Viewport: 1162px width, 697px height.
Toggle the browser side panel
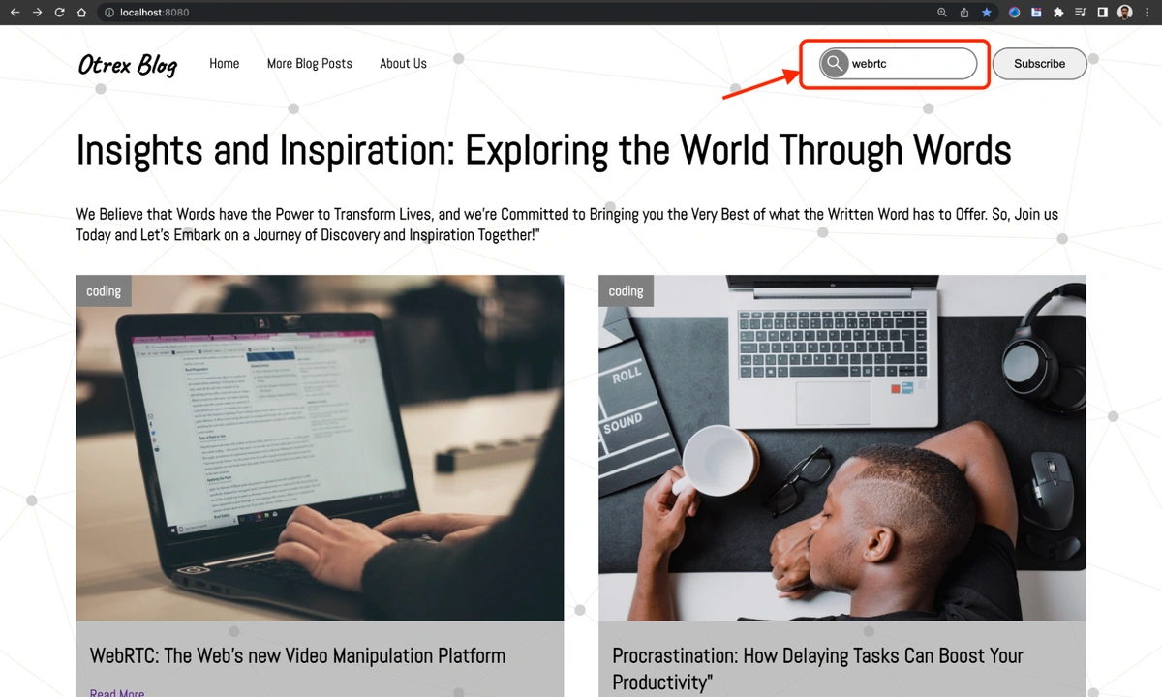[x=1102, y=13]
